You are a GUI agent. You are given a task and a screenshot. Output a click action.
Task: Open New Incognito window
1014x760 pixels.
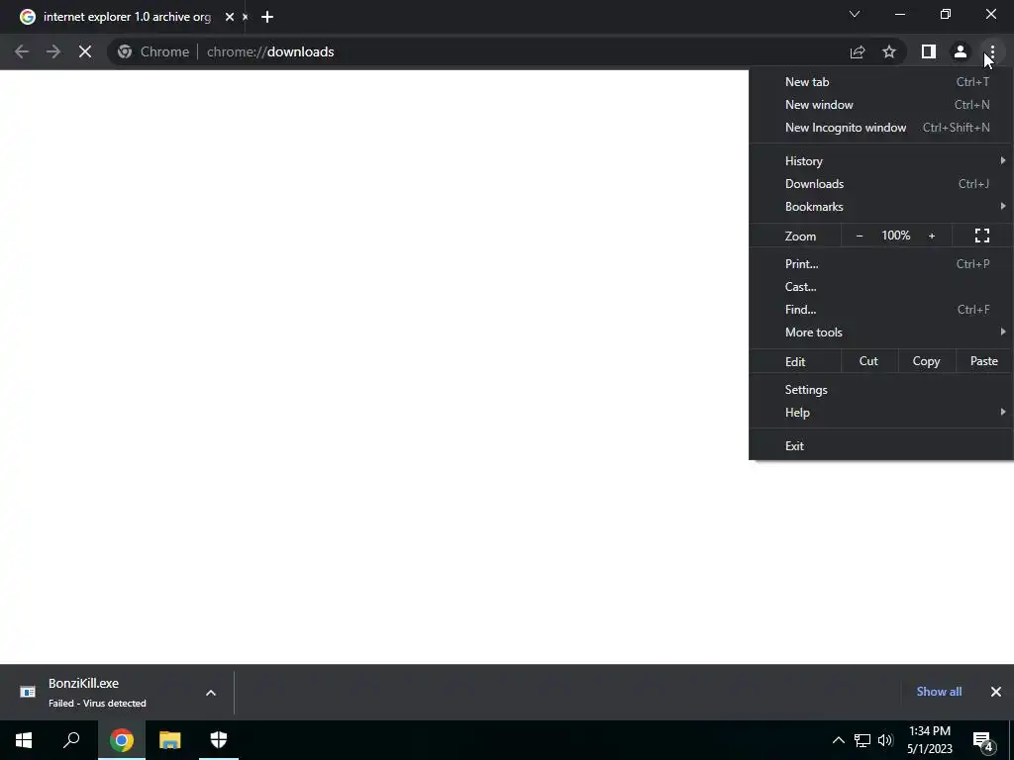880,128
